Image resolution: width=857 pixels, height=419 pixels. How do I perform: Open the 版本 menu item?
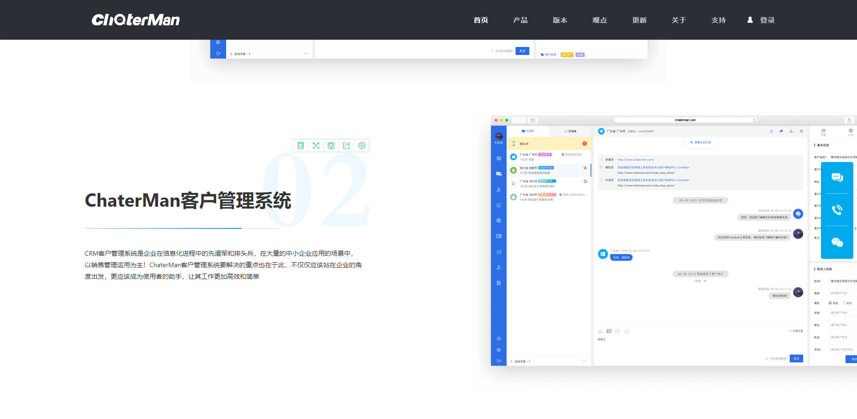tap(560, 20)
